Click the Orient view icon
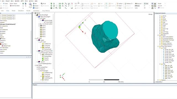177x99 pixels. pos(34,8)
